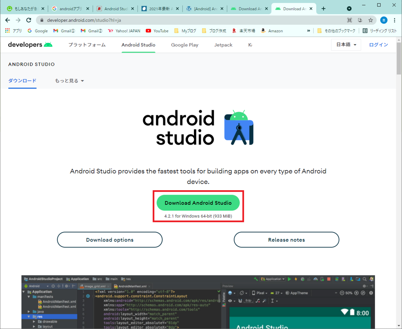Close the androidアプリ tab

click(x=87, y=9)
